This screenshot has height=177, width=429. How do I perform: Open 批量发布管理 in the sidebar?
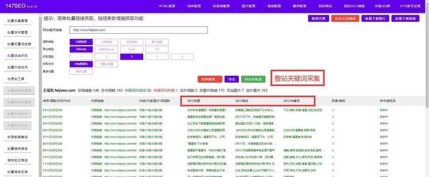(x=18, y=32)
